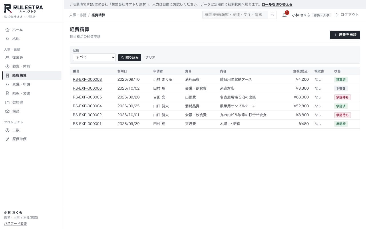Open expense RS-EXP-000002
This screenshot has height=229, width=366.
click(x=87, y=115)
